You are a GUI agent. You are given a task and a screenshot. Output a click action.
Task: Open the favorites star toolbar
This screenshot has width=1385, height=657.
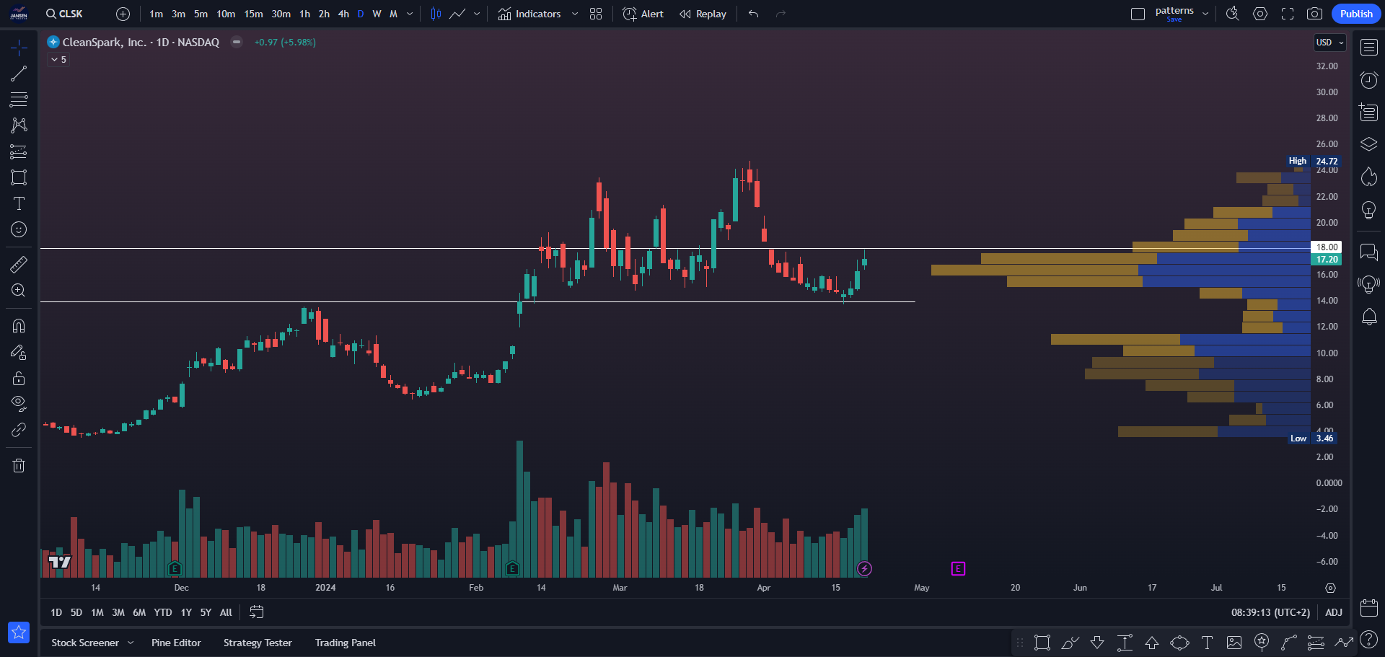pyautogui.click(x=19, y=632)
